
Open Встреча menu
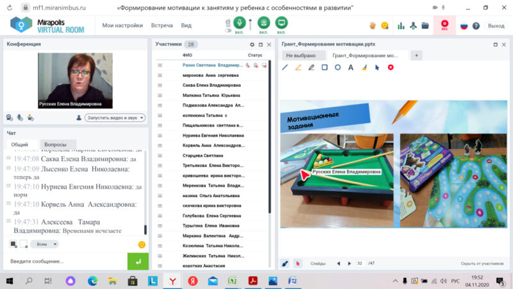tap(162, 25)
